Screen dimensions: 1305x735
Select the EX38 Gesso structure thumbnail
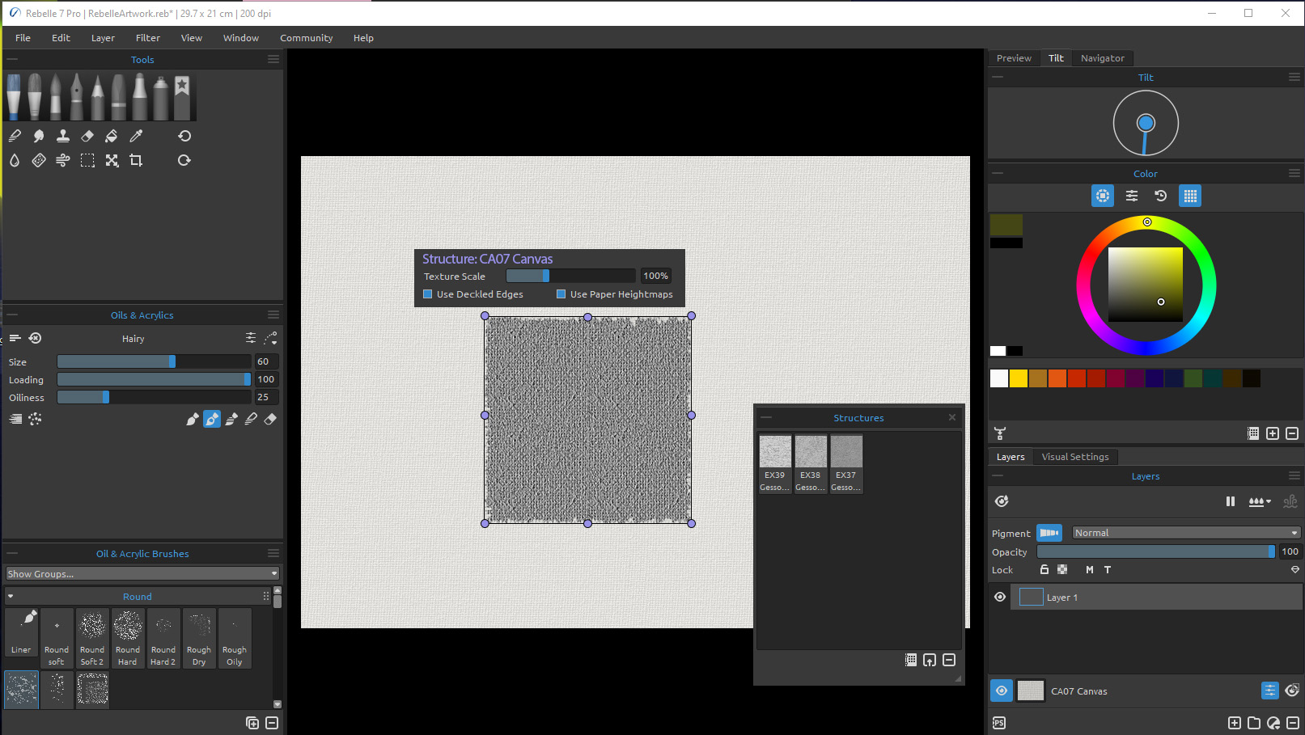[810, 453]
